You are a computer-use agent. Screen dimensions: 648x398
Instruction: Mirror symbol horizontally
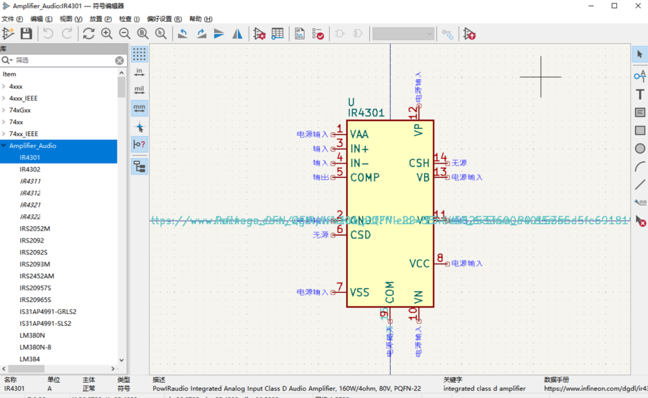pyautogui.click(x=237, y=34)
